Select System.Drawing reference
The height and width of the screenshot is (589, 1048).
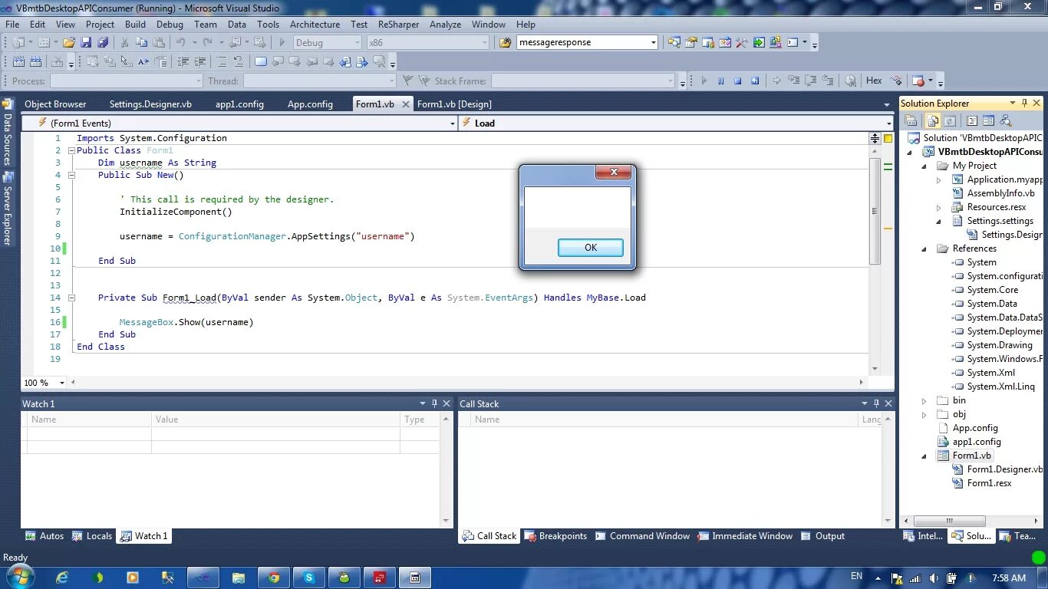tap(999, 345)
